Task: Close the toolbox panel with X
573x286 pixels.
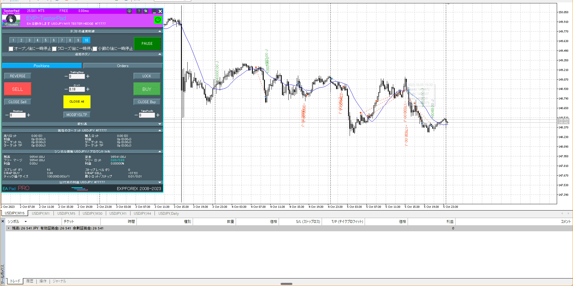Action: (x=3, y=221)
